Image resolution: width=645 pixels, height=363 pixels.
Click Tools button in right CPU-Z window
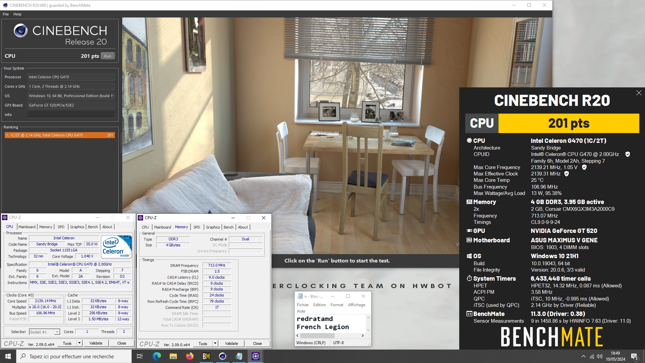point(203,344)
